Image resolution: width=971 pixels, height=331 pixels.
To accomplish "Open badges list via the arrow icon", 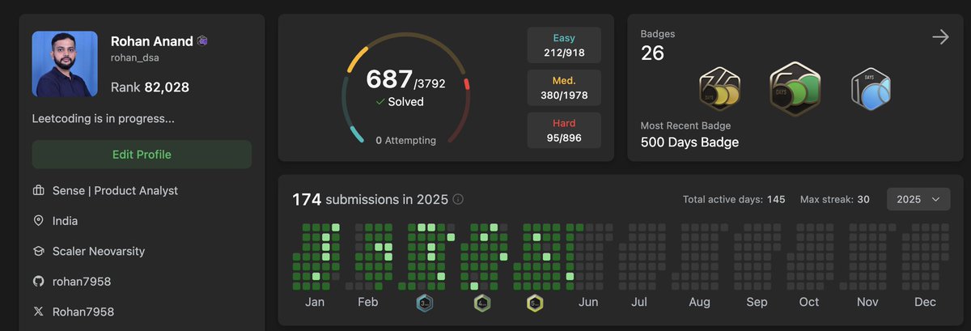I will 939,37.
